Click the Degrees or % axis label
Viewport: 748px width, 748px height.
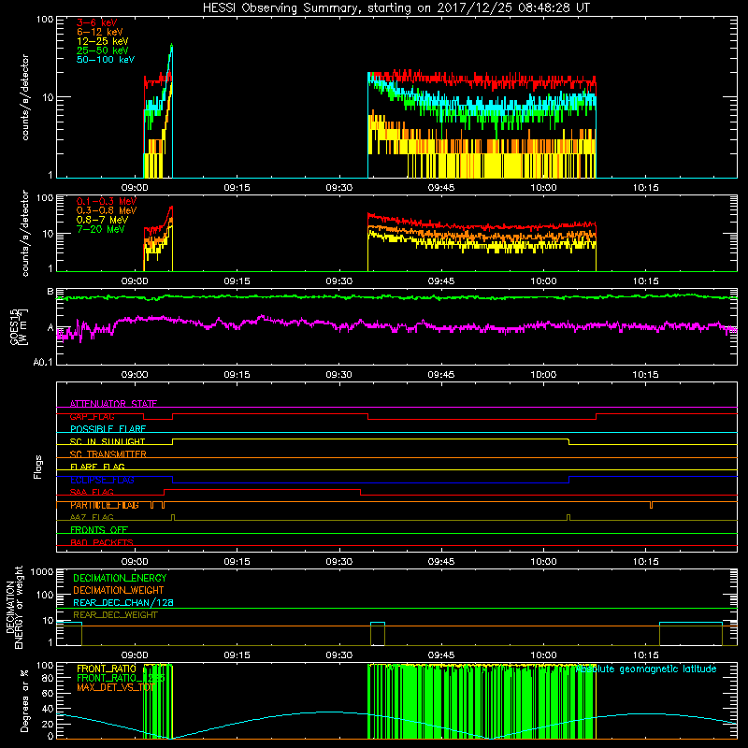click(24, 700)
